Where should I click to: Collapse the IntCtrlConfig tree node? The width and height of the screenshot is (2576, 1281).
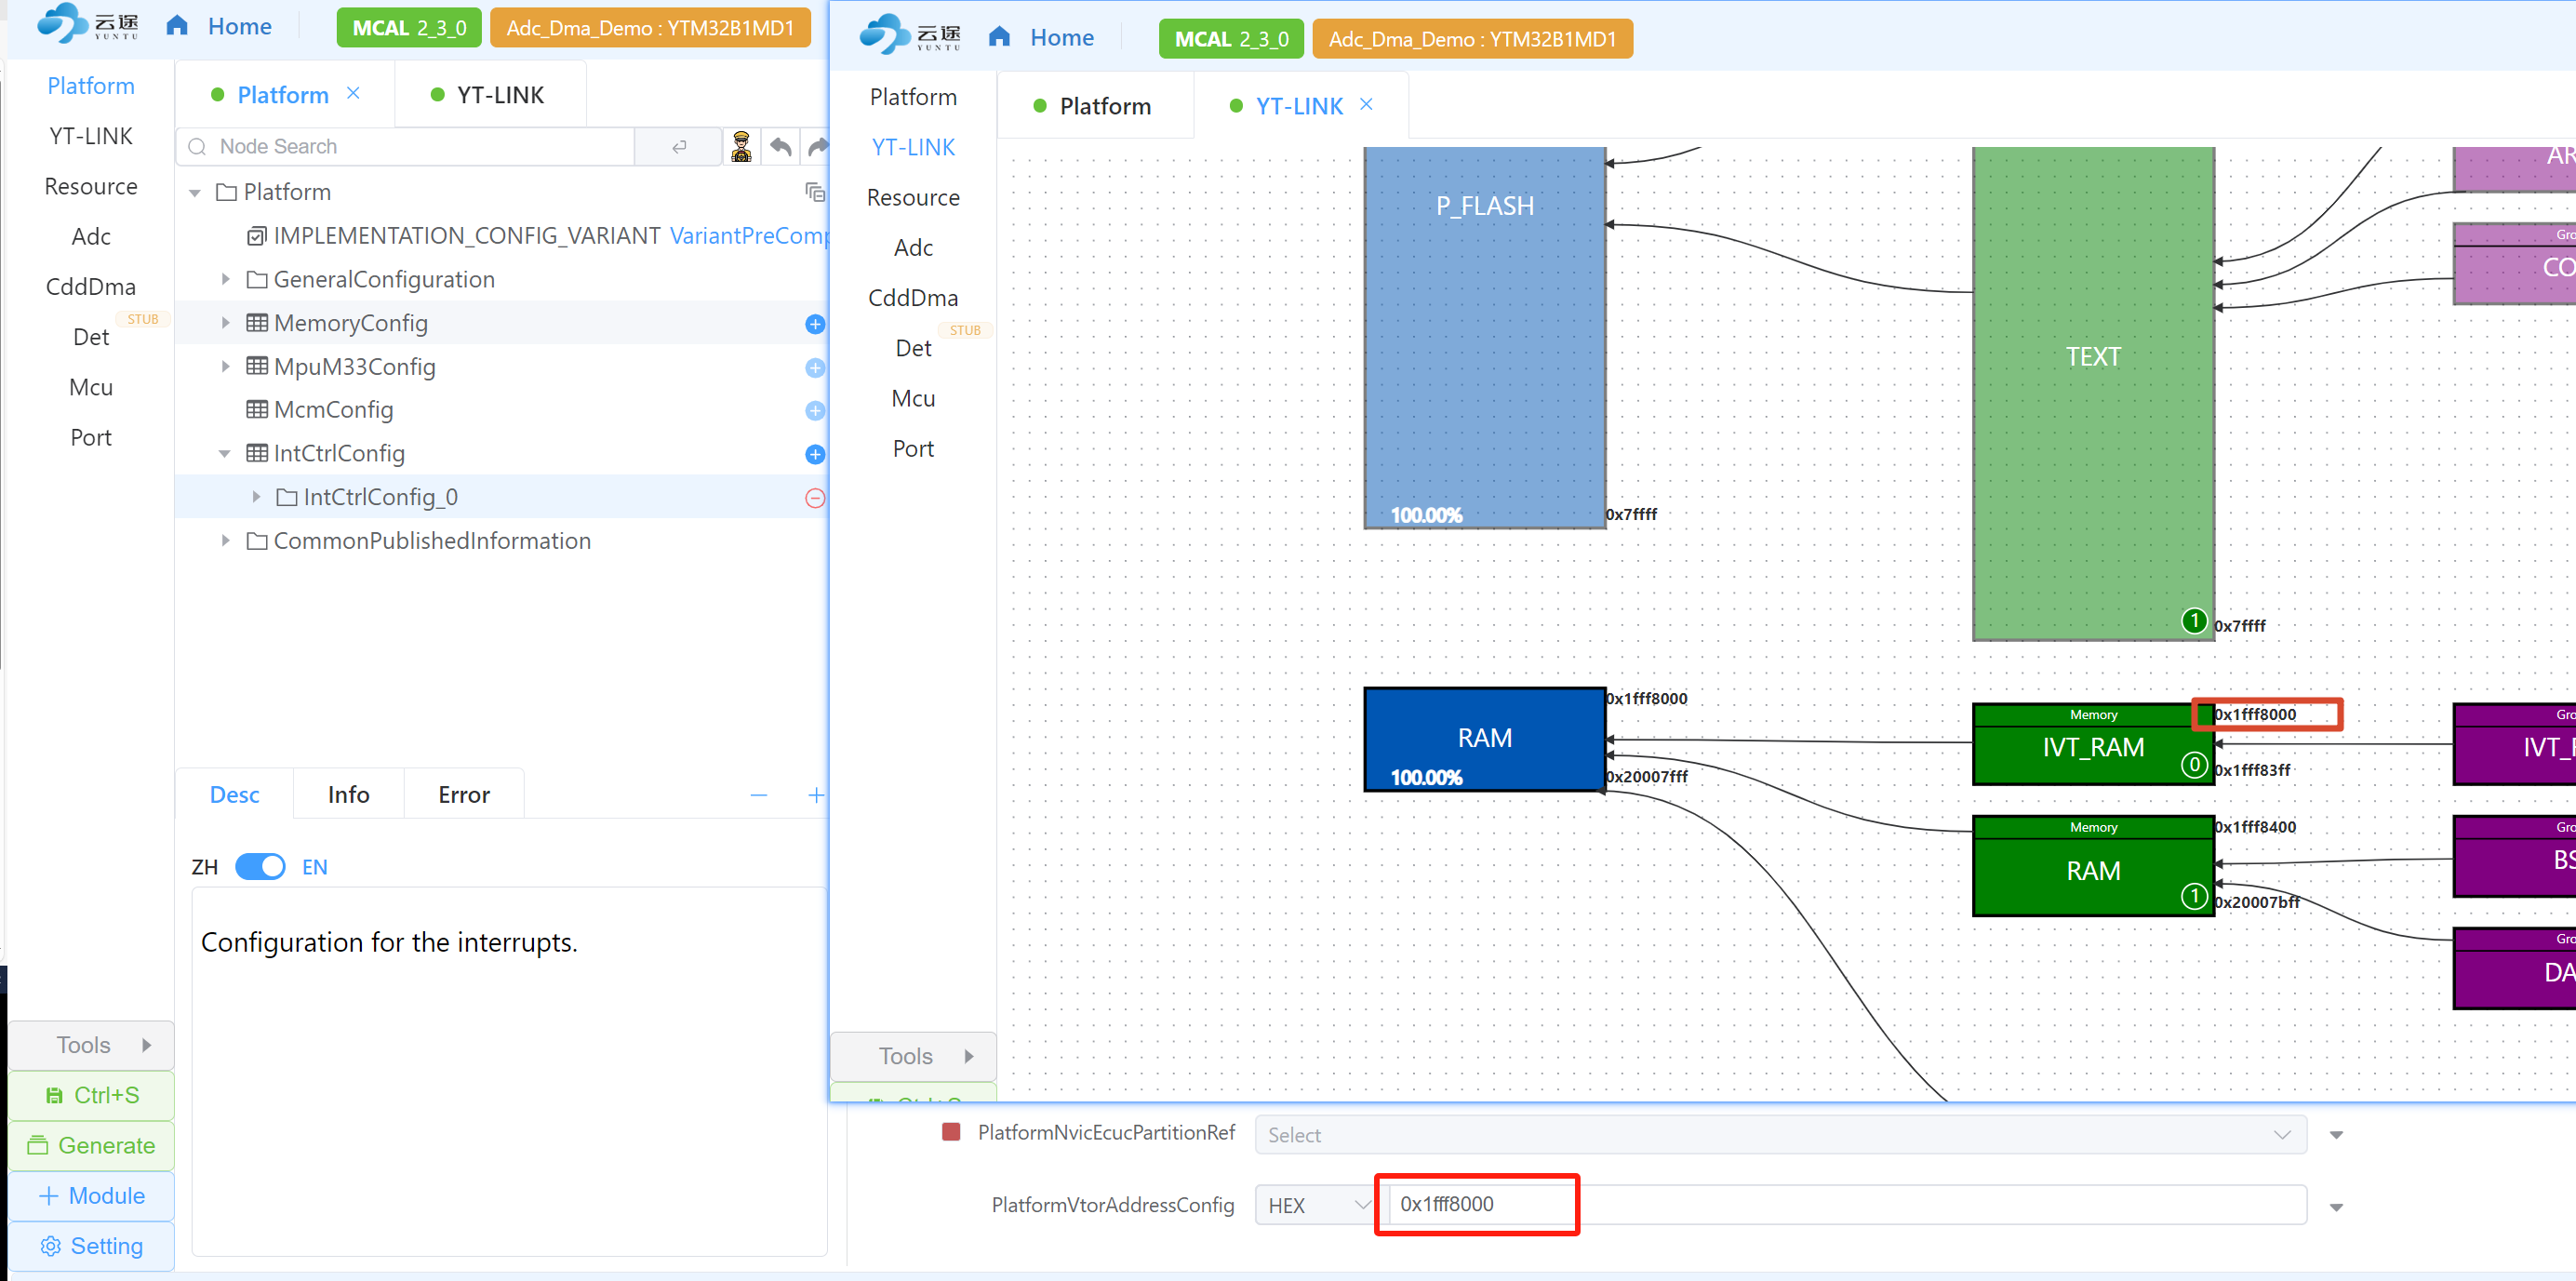point(225,454)
